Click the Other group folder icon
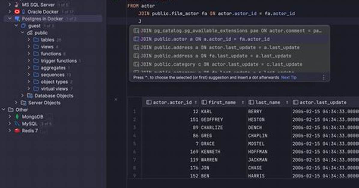The height and width of the screenshot is (188, 359). (11, 110)
